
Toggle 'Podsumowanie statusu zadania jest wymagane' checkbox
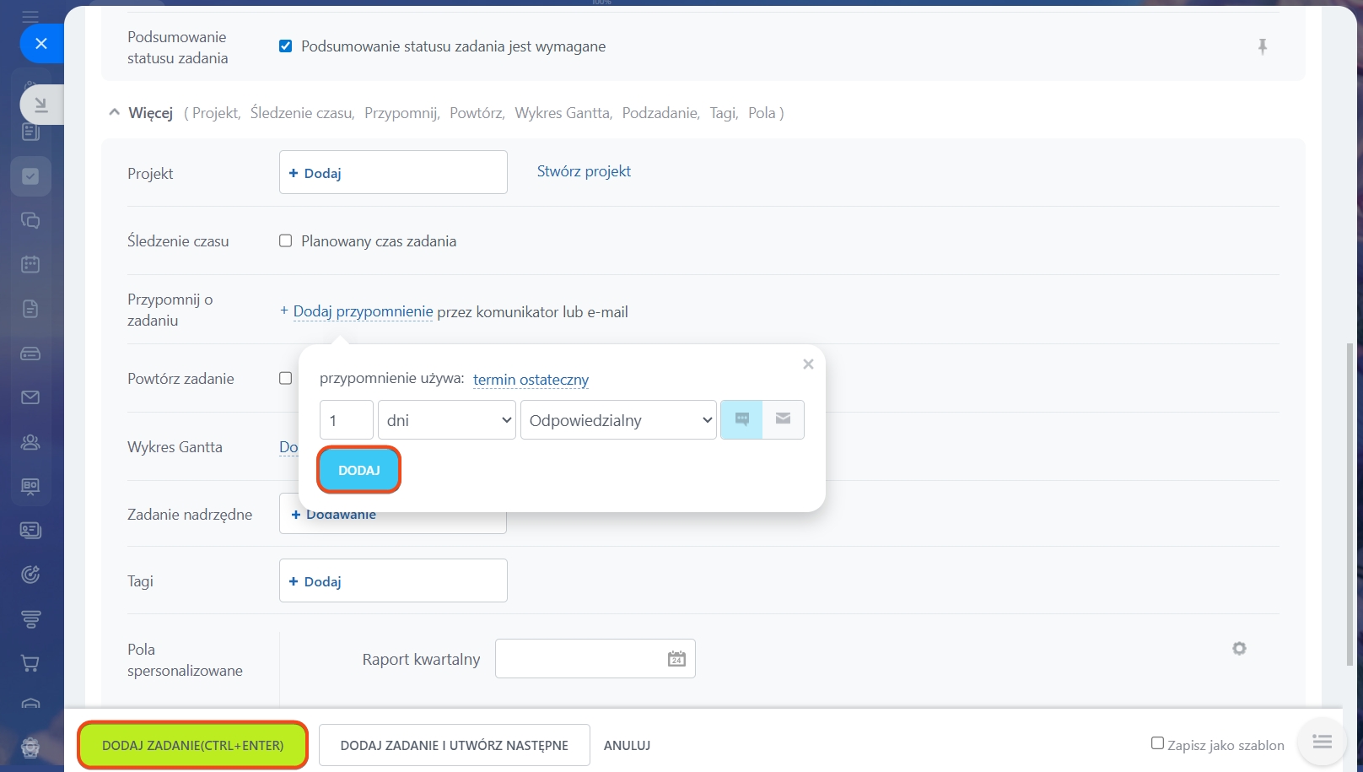pyautogui.click(x=286, y=46)
